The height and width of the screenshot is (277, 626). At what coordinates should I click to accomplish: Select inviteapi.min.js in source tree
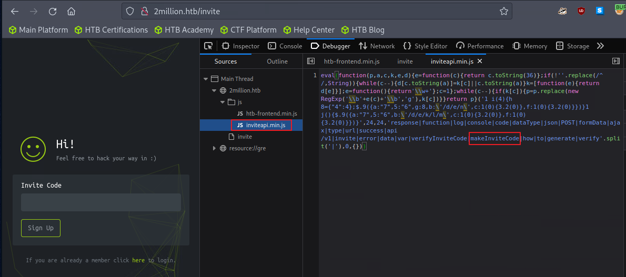[261, 125]
